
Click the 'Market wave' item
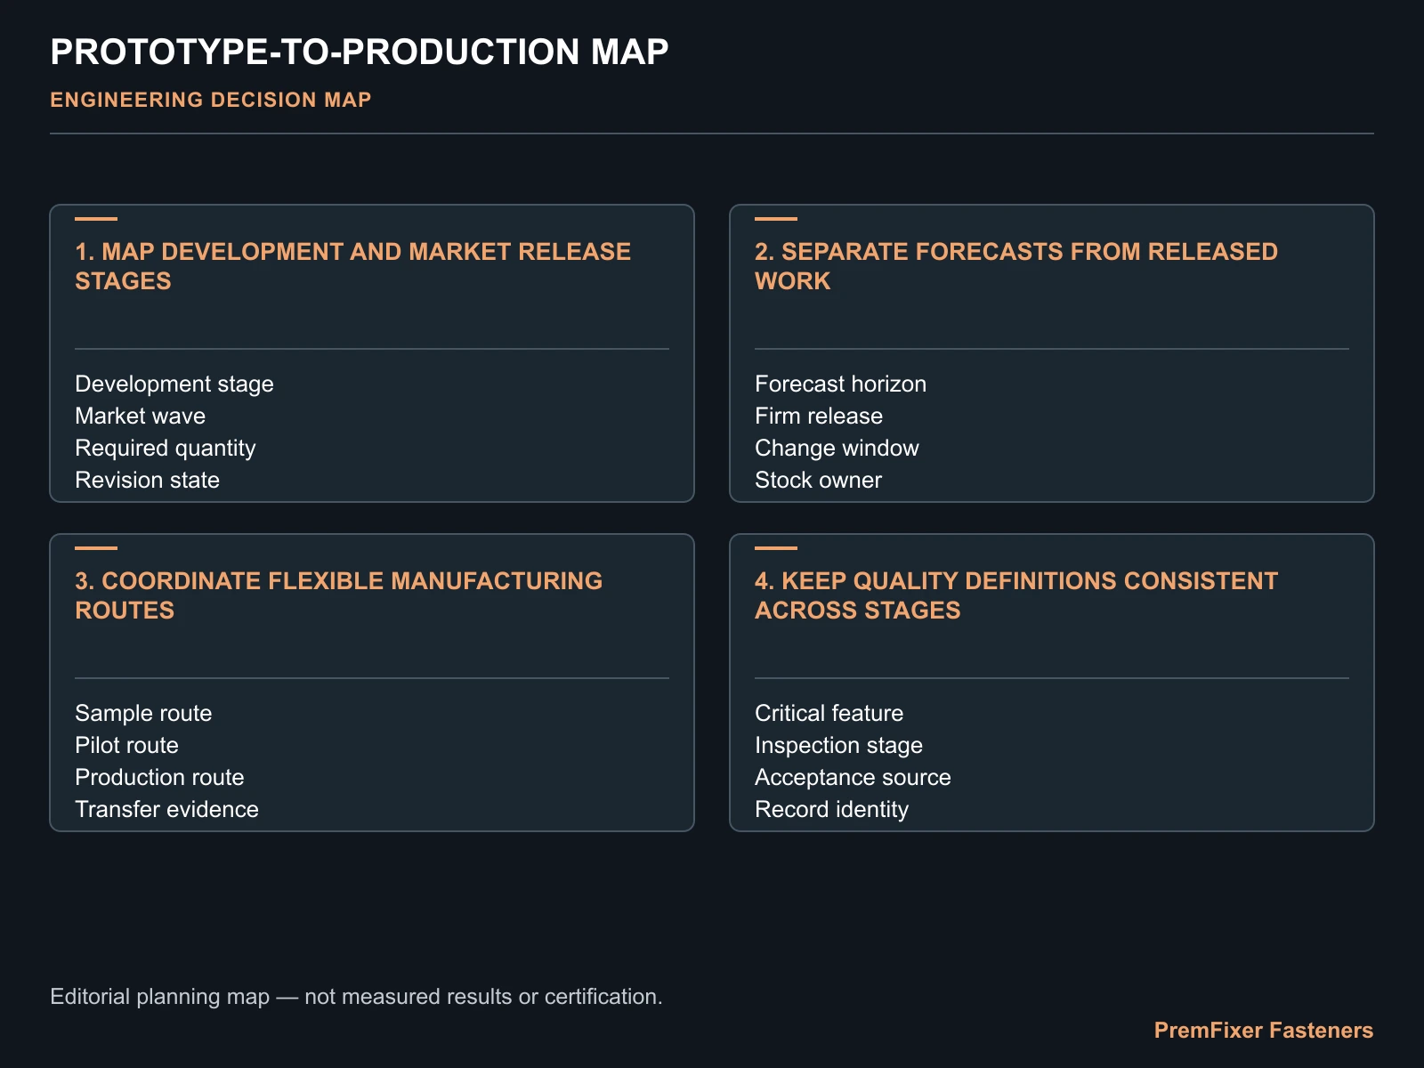coord(141,416)
